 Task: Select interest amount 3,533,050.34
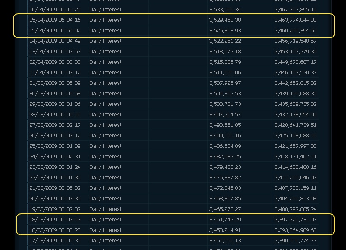225,10
